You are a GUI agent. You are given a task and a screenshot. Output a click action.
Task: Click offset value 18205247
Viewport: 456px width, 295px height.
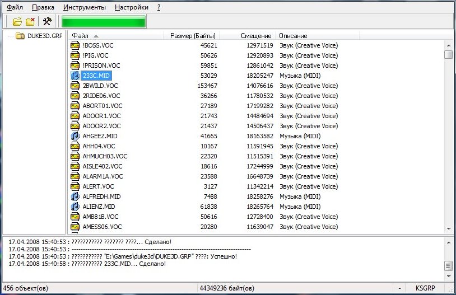[x=260, y=76]
